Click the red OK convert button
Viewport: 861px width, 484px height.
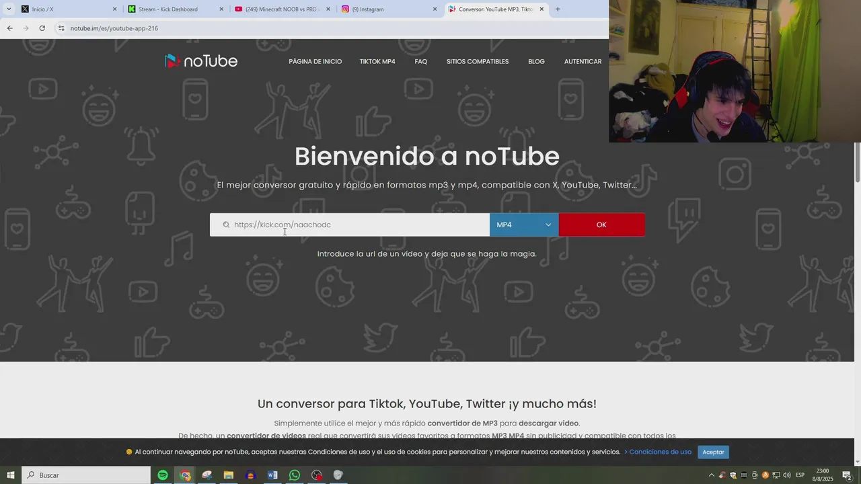(601, 225)
